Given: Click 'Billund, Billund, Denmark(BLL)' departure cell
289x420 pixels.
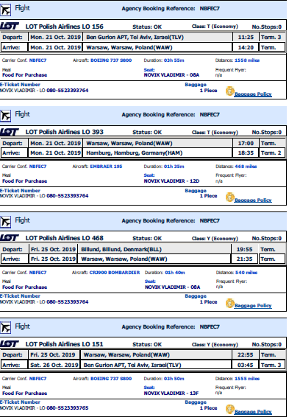Looking at the screenshot, I should (x=154, y=249).
